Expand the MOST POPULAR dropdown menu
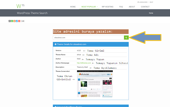This screenshot has width=170, height=107. 90,7
